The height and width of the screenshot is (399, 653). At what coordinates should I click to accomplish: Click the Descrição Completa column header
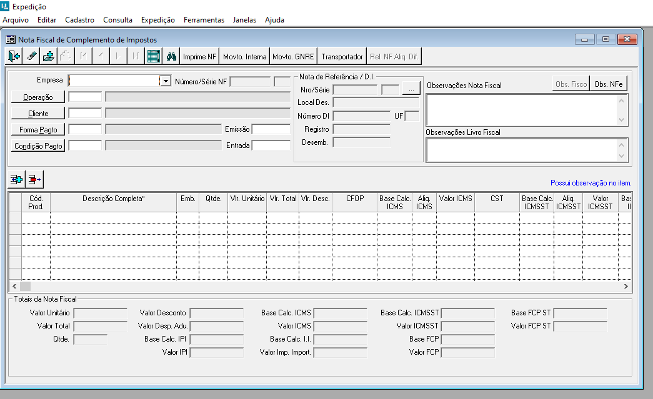[x=114, y=202]
